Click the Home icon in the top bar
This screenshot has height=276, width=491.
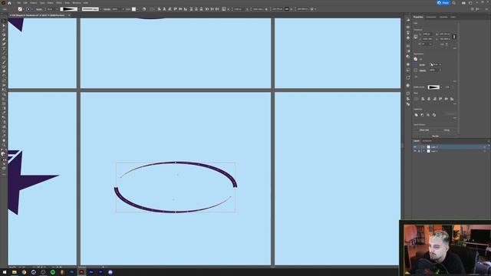(x=9, y=3)
